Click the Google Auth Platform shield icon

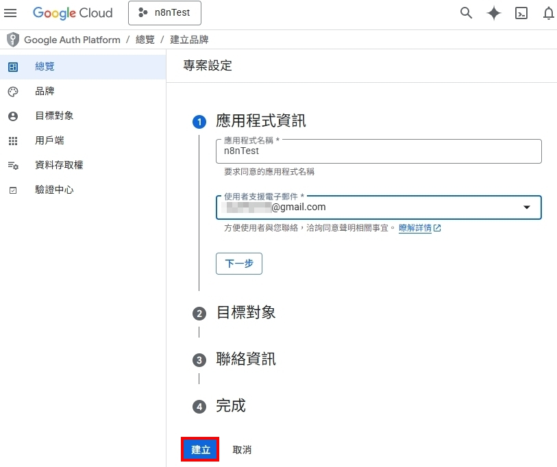13,40
